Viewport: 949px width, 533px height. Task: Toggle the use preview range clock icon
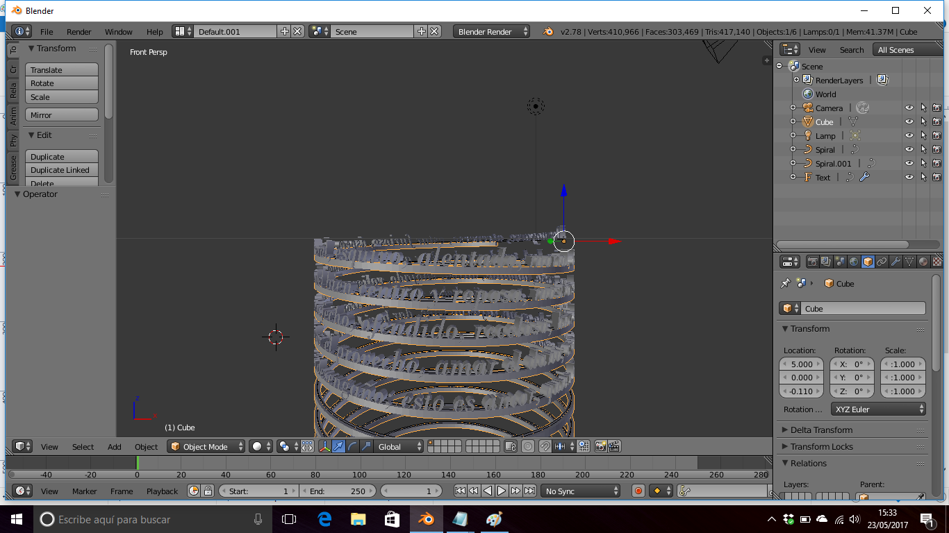194,491
